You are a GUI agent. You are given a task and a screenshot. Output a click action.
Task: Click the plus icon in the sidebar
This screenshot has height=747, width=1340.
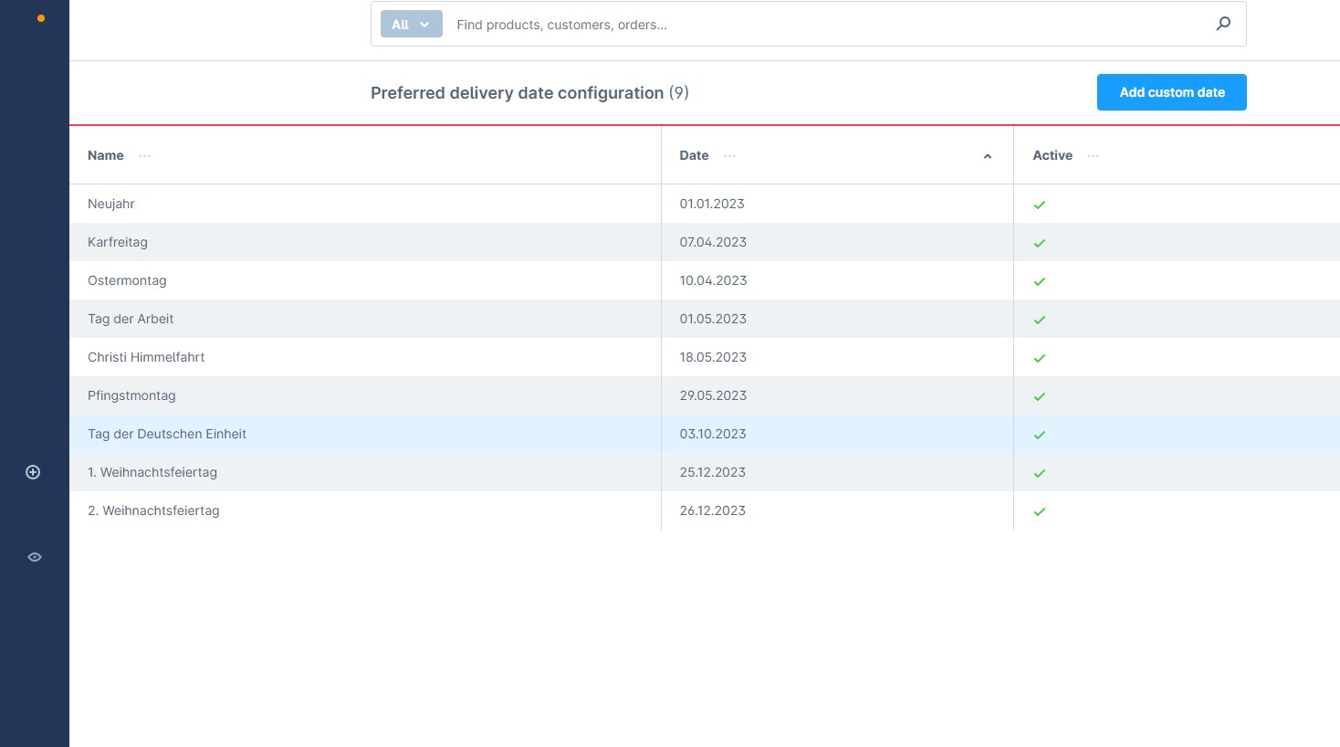tap(33, 472)
